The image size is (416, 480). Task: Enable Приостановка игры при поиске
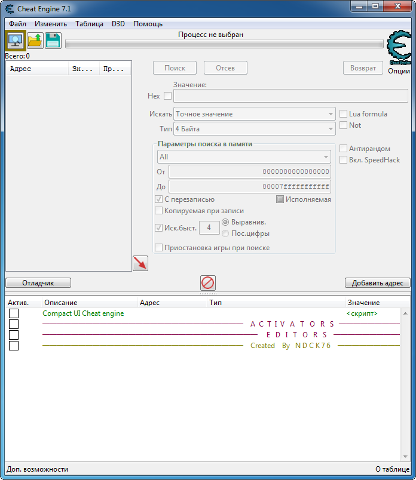(158, 247)
